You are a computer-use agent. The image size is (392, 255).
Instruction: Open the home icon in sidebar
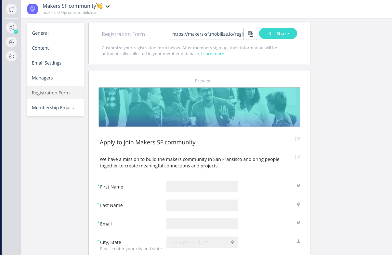click(11, 9)
